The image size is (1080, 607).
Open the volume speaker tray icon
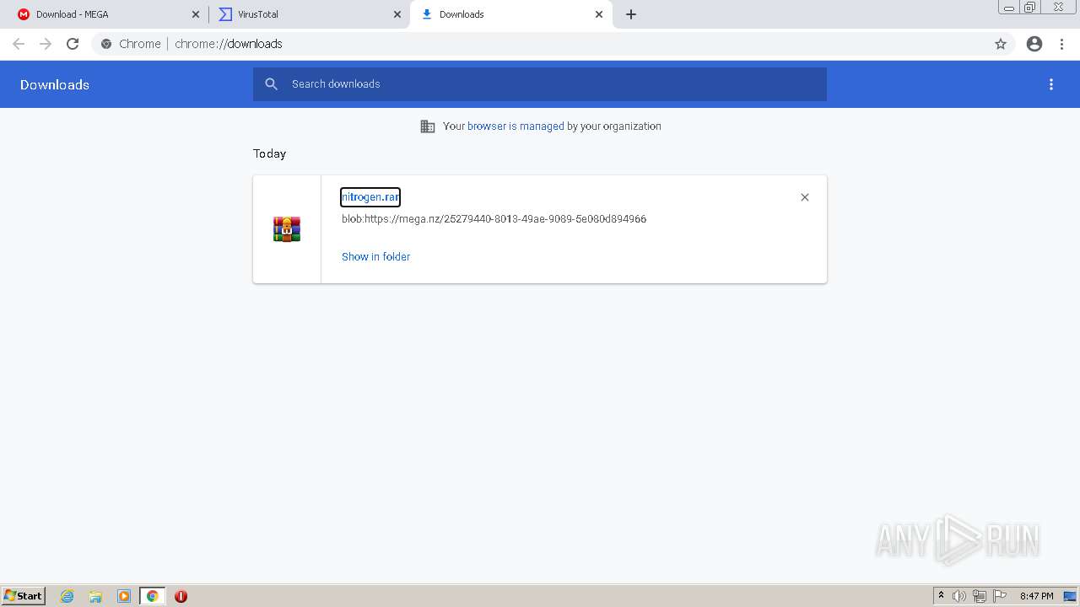click(959, 596)
